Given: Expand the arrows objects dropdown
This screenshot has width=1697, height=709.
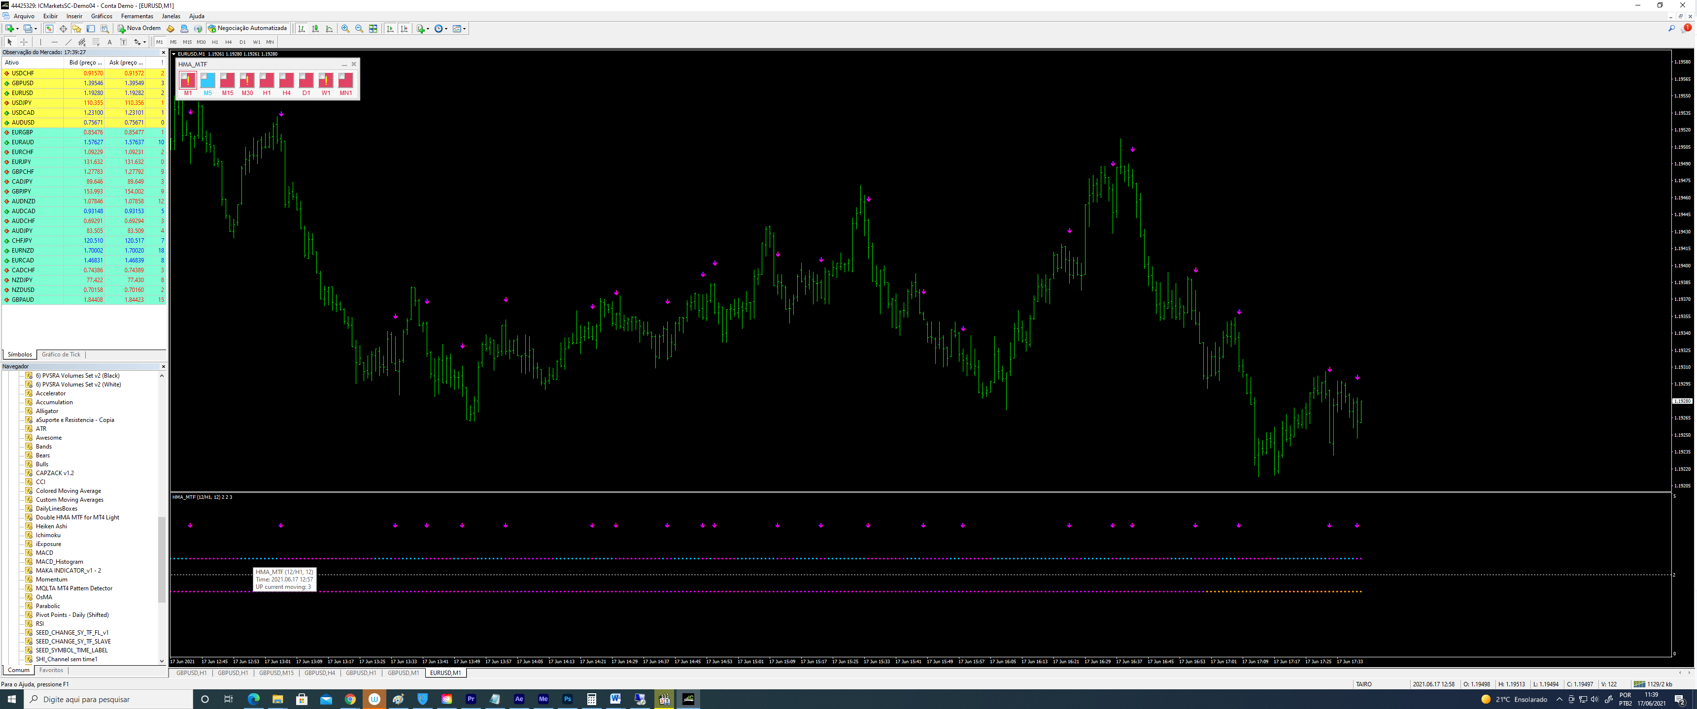Looking at the screenshot, I should (144, 42).
